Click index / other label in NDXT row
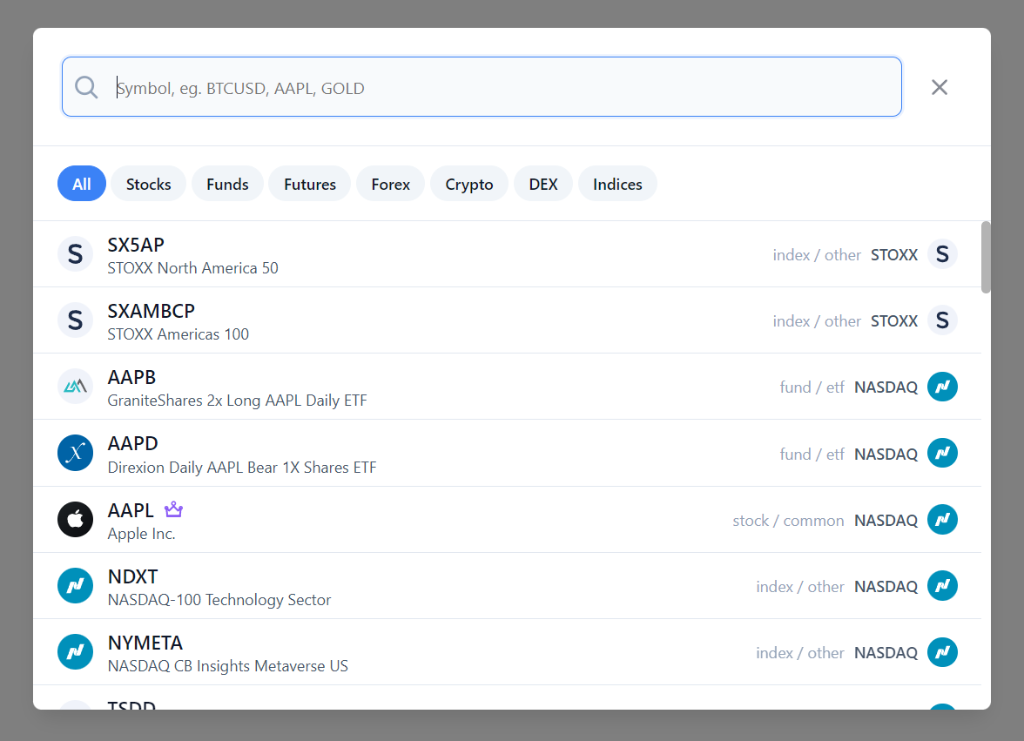The image size is (1024, 741). [x=800, y=586]
